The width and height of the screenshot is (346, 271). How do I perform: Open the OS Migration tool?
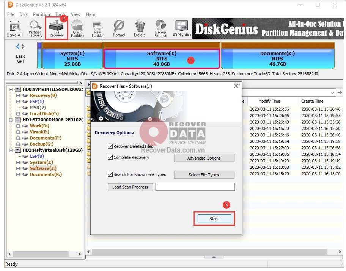182,29
